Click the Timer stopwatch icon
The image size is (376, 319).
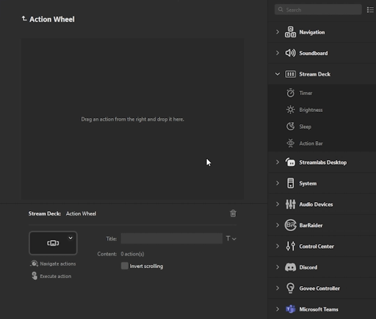tap(290, 93)
